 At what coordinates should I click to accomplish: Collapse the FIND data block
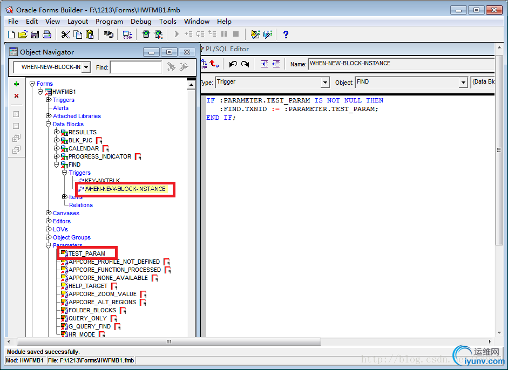56,165
